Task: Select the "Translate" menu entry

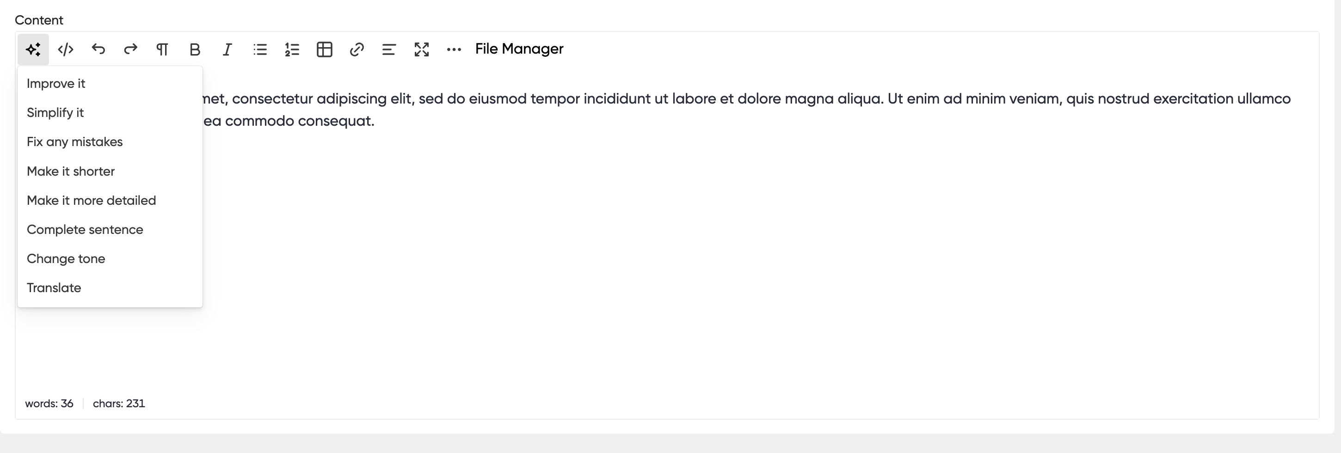Action: pos(54,288)
